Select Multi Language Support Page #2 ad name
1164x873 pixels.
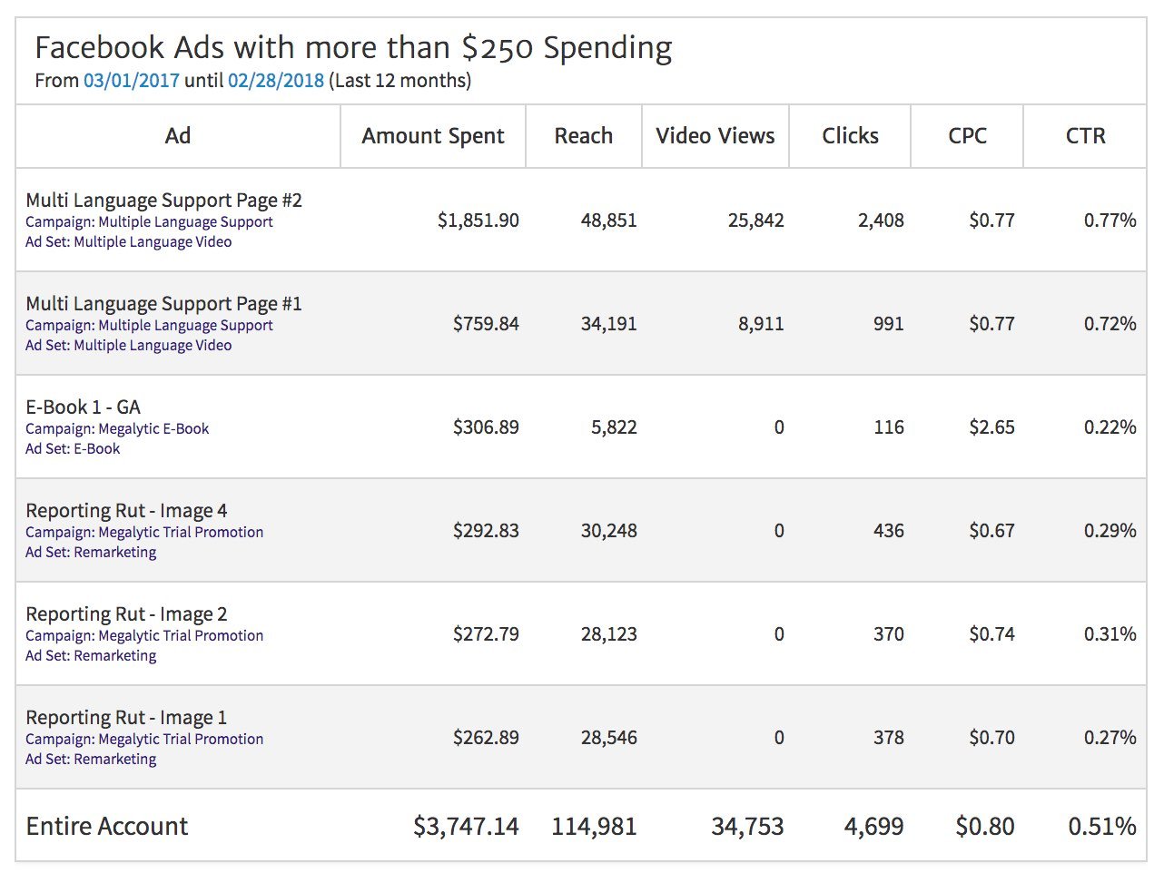[x=163, y=201]
